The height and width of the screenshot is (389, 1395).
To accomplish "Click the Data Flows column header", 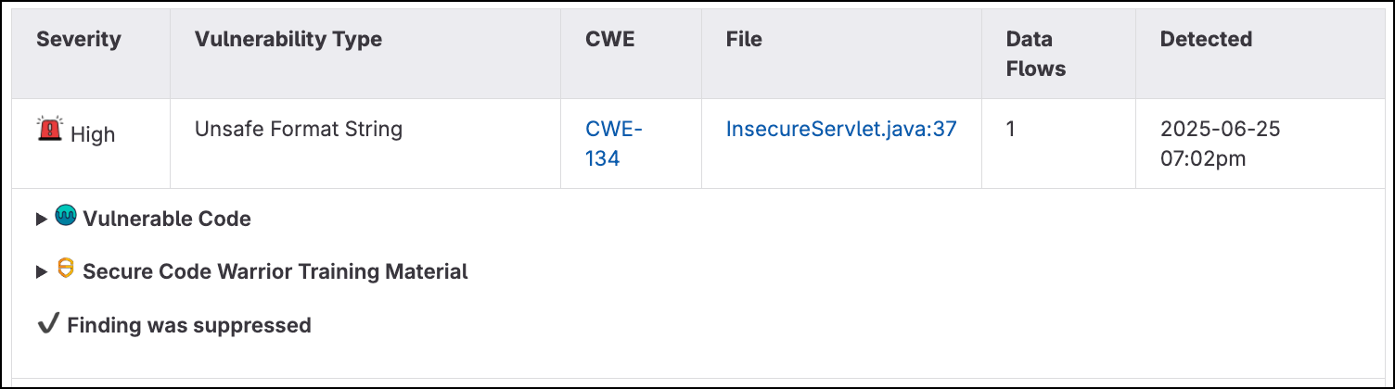I will 1036,54.
